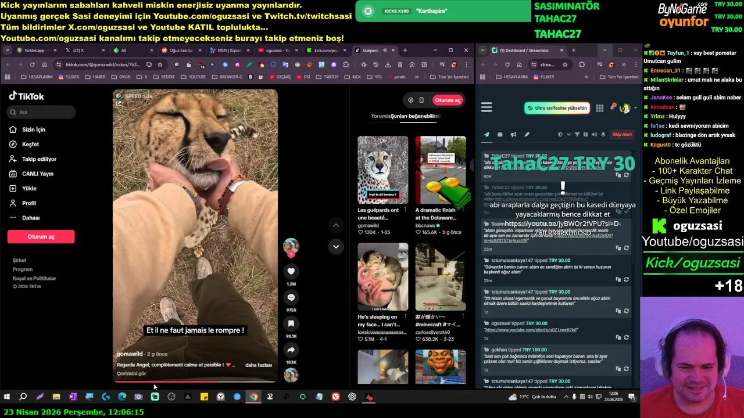Open Chrome from Windows taskbar

tap(253, 397)
